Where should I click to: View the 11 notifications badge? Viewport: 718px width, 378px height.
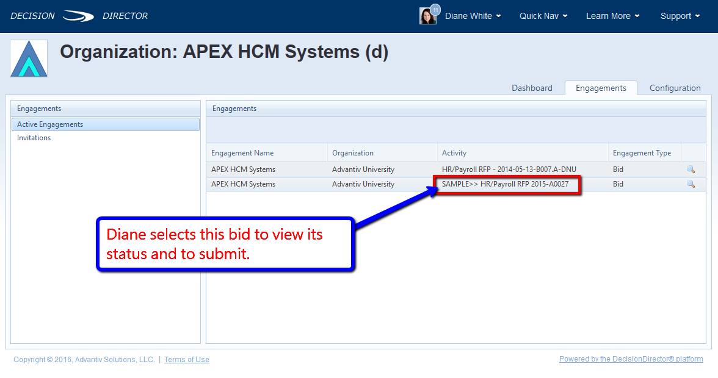[x=435, y=10]
